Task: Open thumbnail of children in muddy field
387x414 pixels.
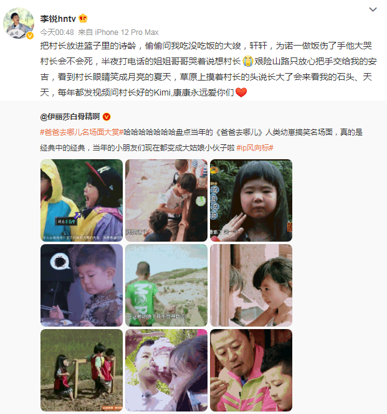Action: pyautogui.click(x=82, y=370)
